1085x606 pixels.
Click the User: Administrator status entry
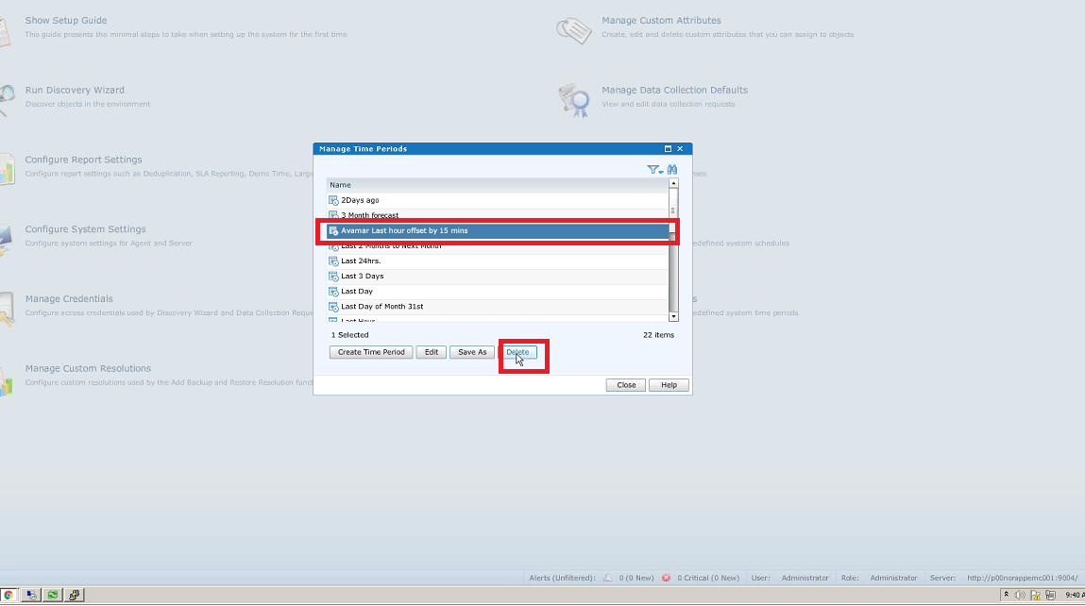(789, 578)
